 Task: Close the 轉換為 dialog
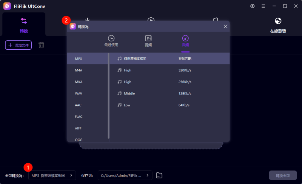tap(225, 26)
